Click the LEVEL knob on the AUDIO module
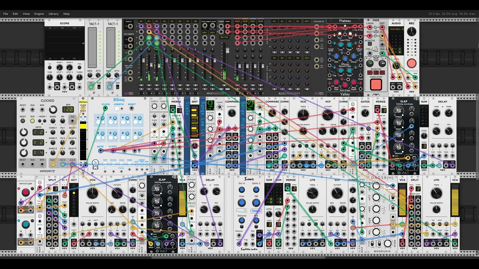This screenshot has width=479, height=269. 396,66
